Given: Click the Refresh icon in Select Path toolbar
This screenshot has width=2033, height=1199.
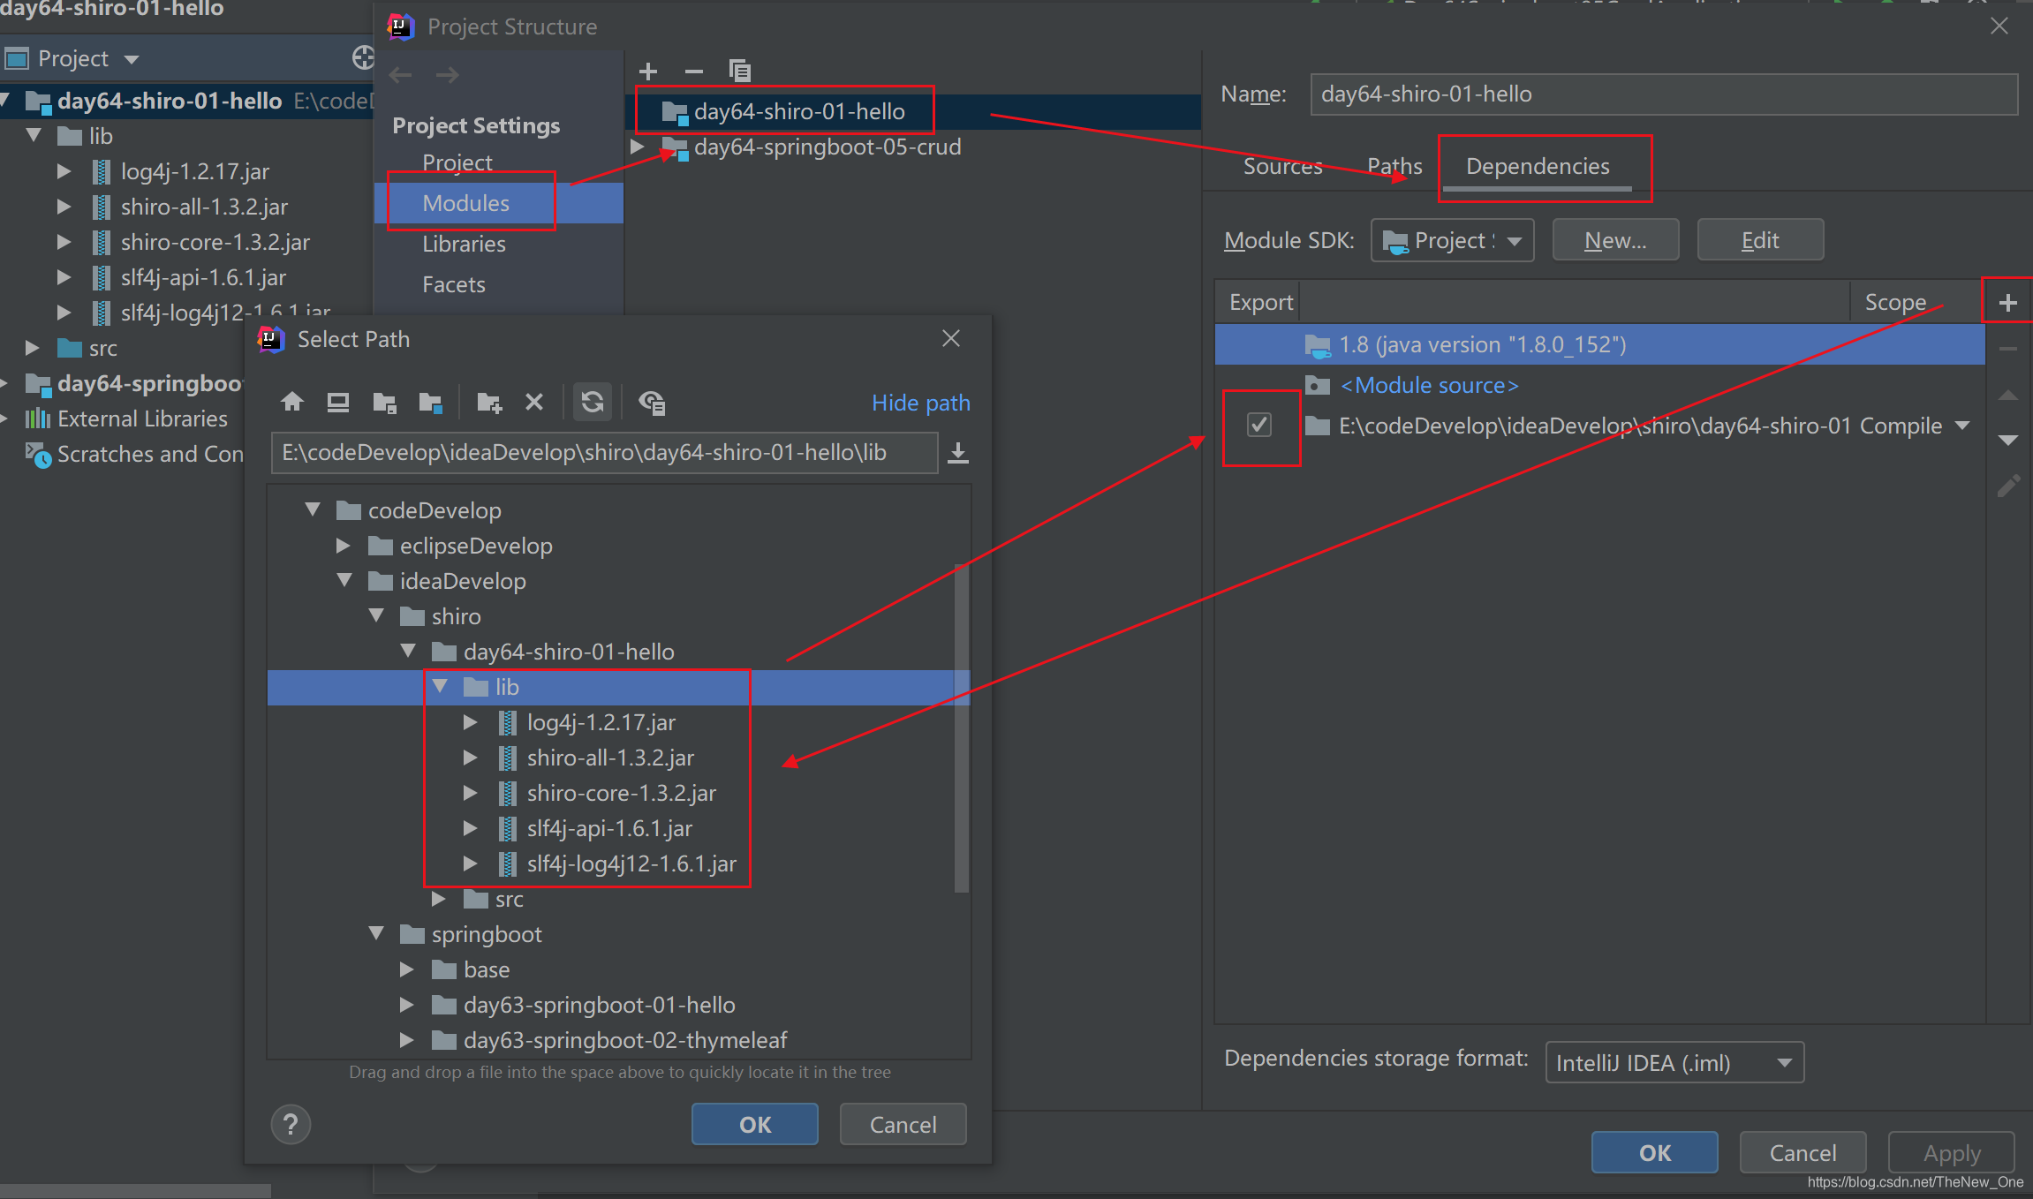Looking at the screenshot, I should pyautogui.click(x=593, y=403).
